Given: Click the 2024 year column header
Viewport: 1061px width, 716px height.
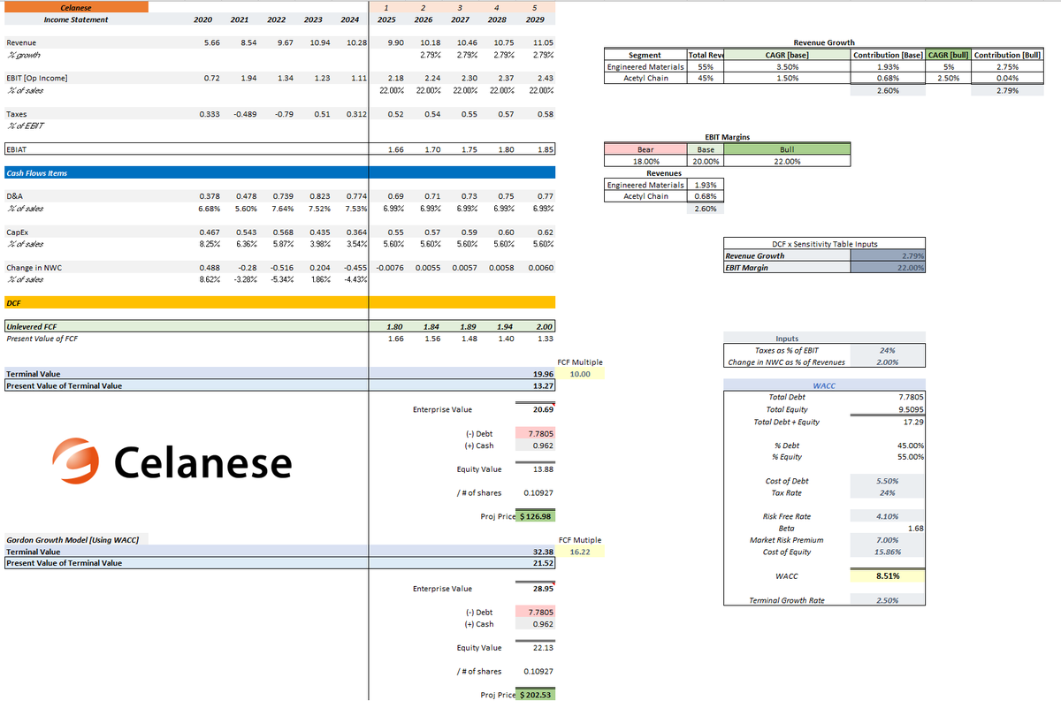Looking at the screenshot, I should 349,19.
